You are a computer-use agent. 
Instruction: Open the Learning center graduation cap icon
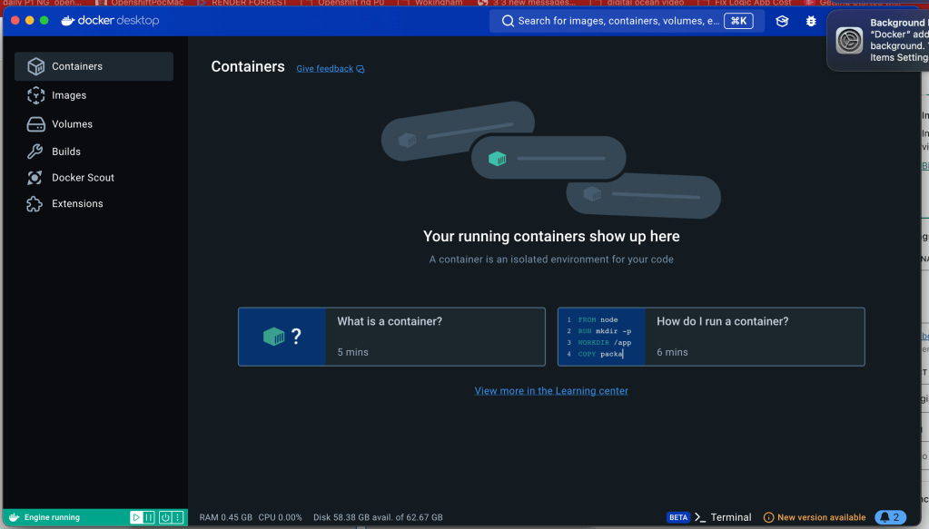(x=782, y=21)
